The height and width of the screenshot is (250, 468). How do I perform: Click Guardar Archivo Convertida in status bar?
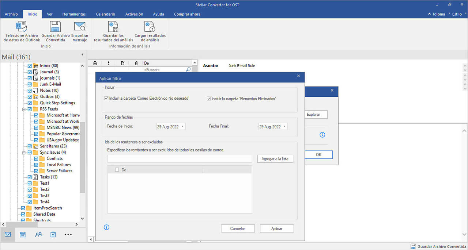[x=438, y=246]
